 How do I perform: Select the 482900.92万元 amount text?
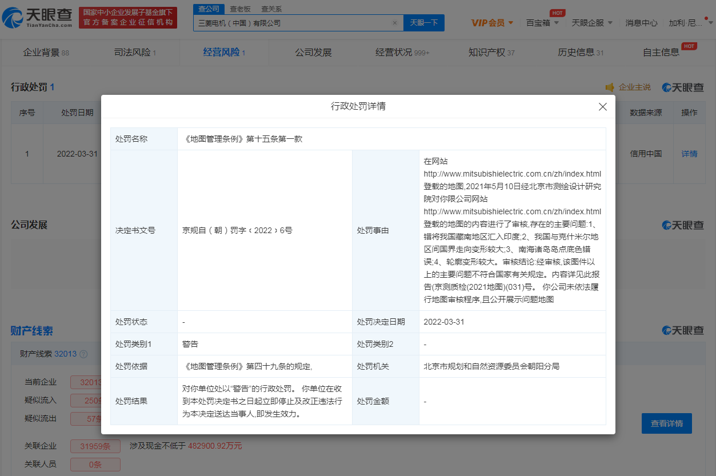coord(215,446)
